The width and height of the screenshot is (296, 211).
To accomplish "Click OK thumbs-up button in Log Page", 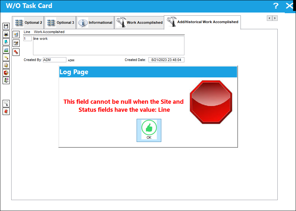I will [149, 130].
